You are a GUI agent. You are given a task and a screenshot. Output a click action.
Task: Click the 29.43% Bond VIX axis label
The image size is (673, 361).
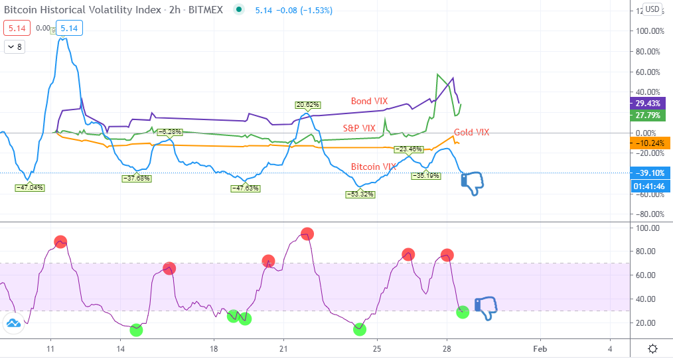click(648, 104)
